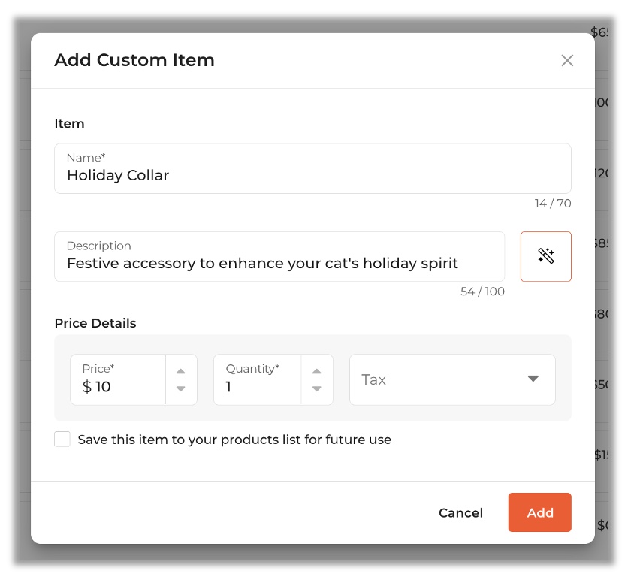The height and width of the screenshot is (583, 631).
Task: Decrement quantity using the down arrow
Action: [317, 388]
